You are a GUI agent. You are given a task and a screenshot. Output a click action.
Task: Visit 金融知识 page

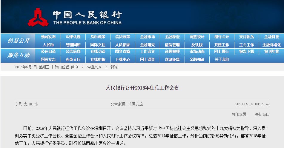coord(197,59)
